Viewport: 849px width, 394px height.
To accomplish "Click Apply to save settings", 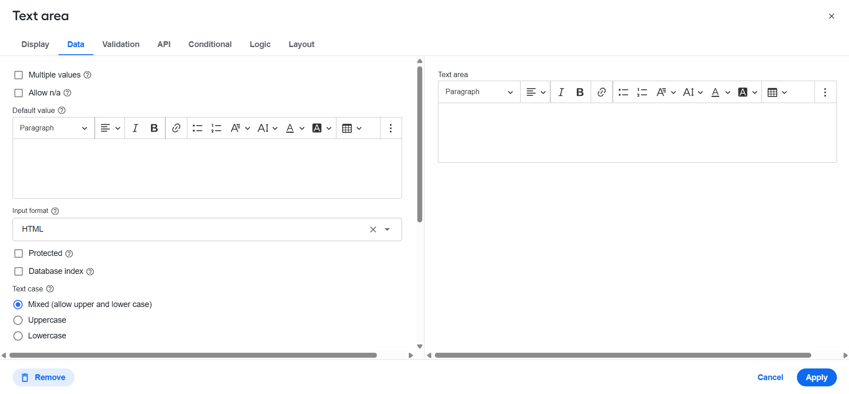I will (817, 377).
